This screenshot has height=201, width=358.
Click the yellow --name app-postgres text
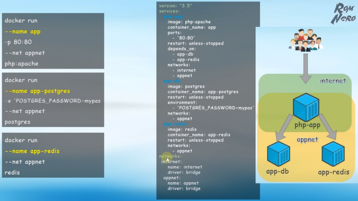tap(37, 91)
